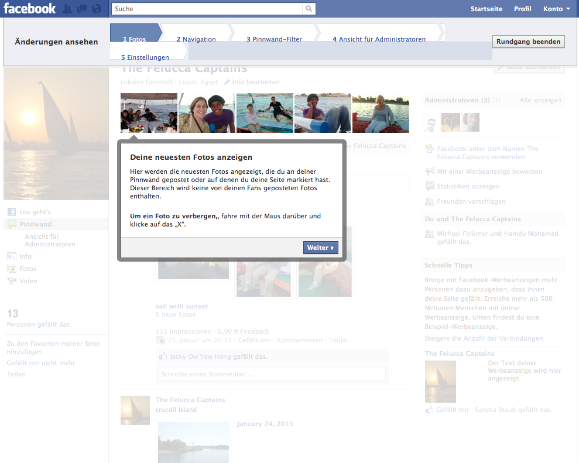Select the 2 Navigation tour step
The height and width of the screenshot is (463, 579).
(x=196, y=33)
